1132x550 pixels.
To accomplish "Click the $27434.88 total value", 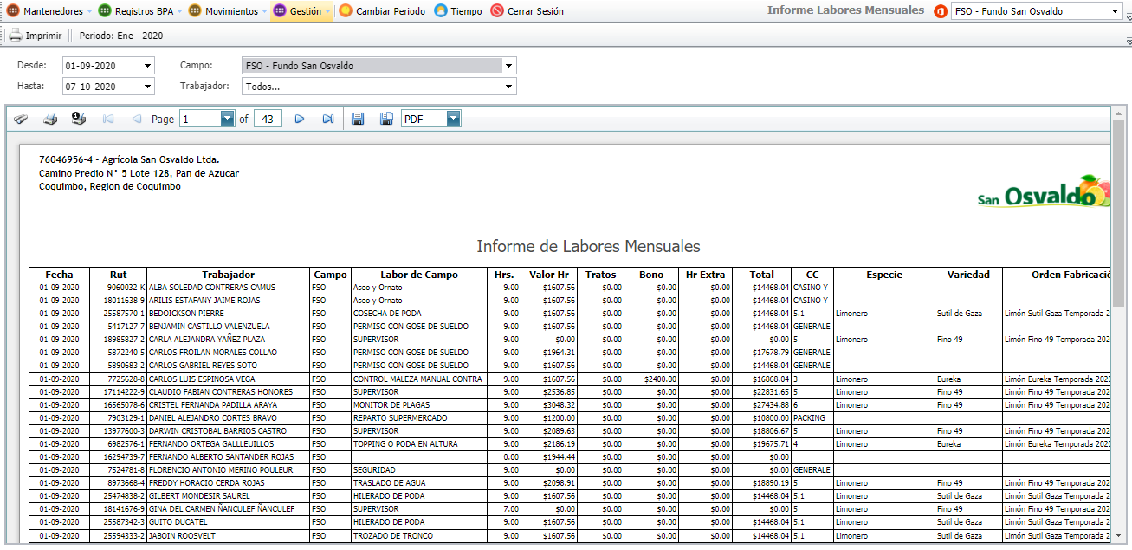I will click(771, 404).
